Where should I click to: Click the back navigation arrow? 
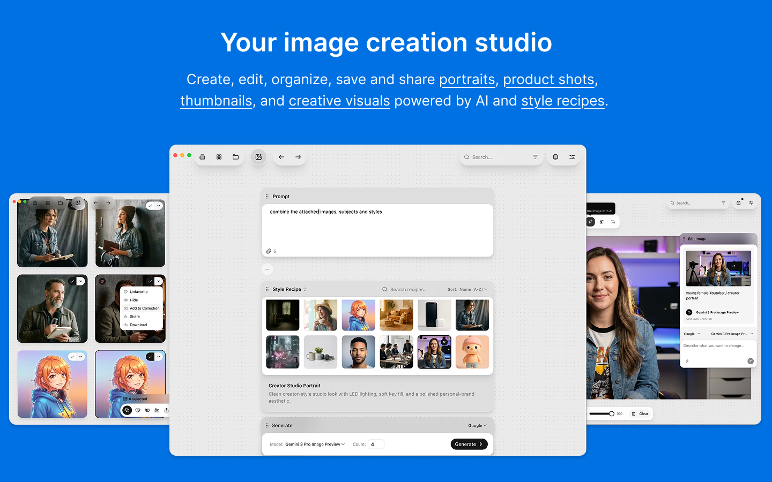tap(281, 157)
